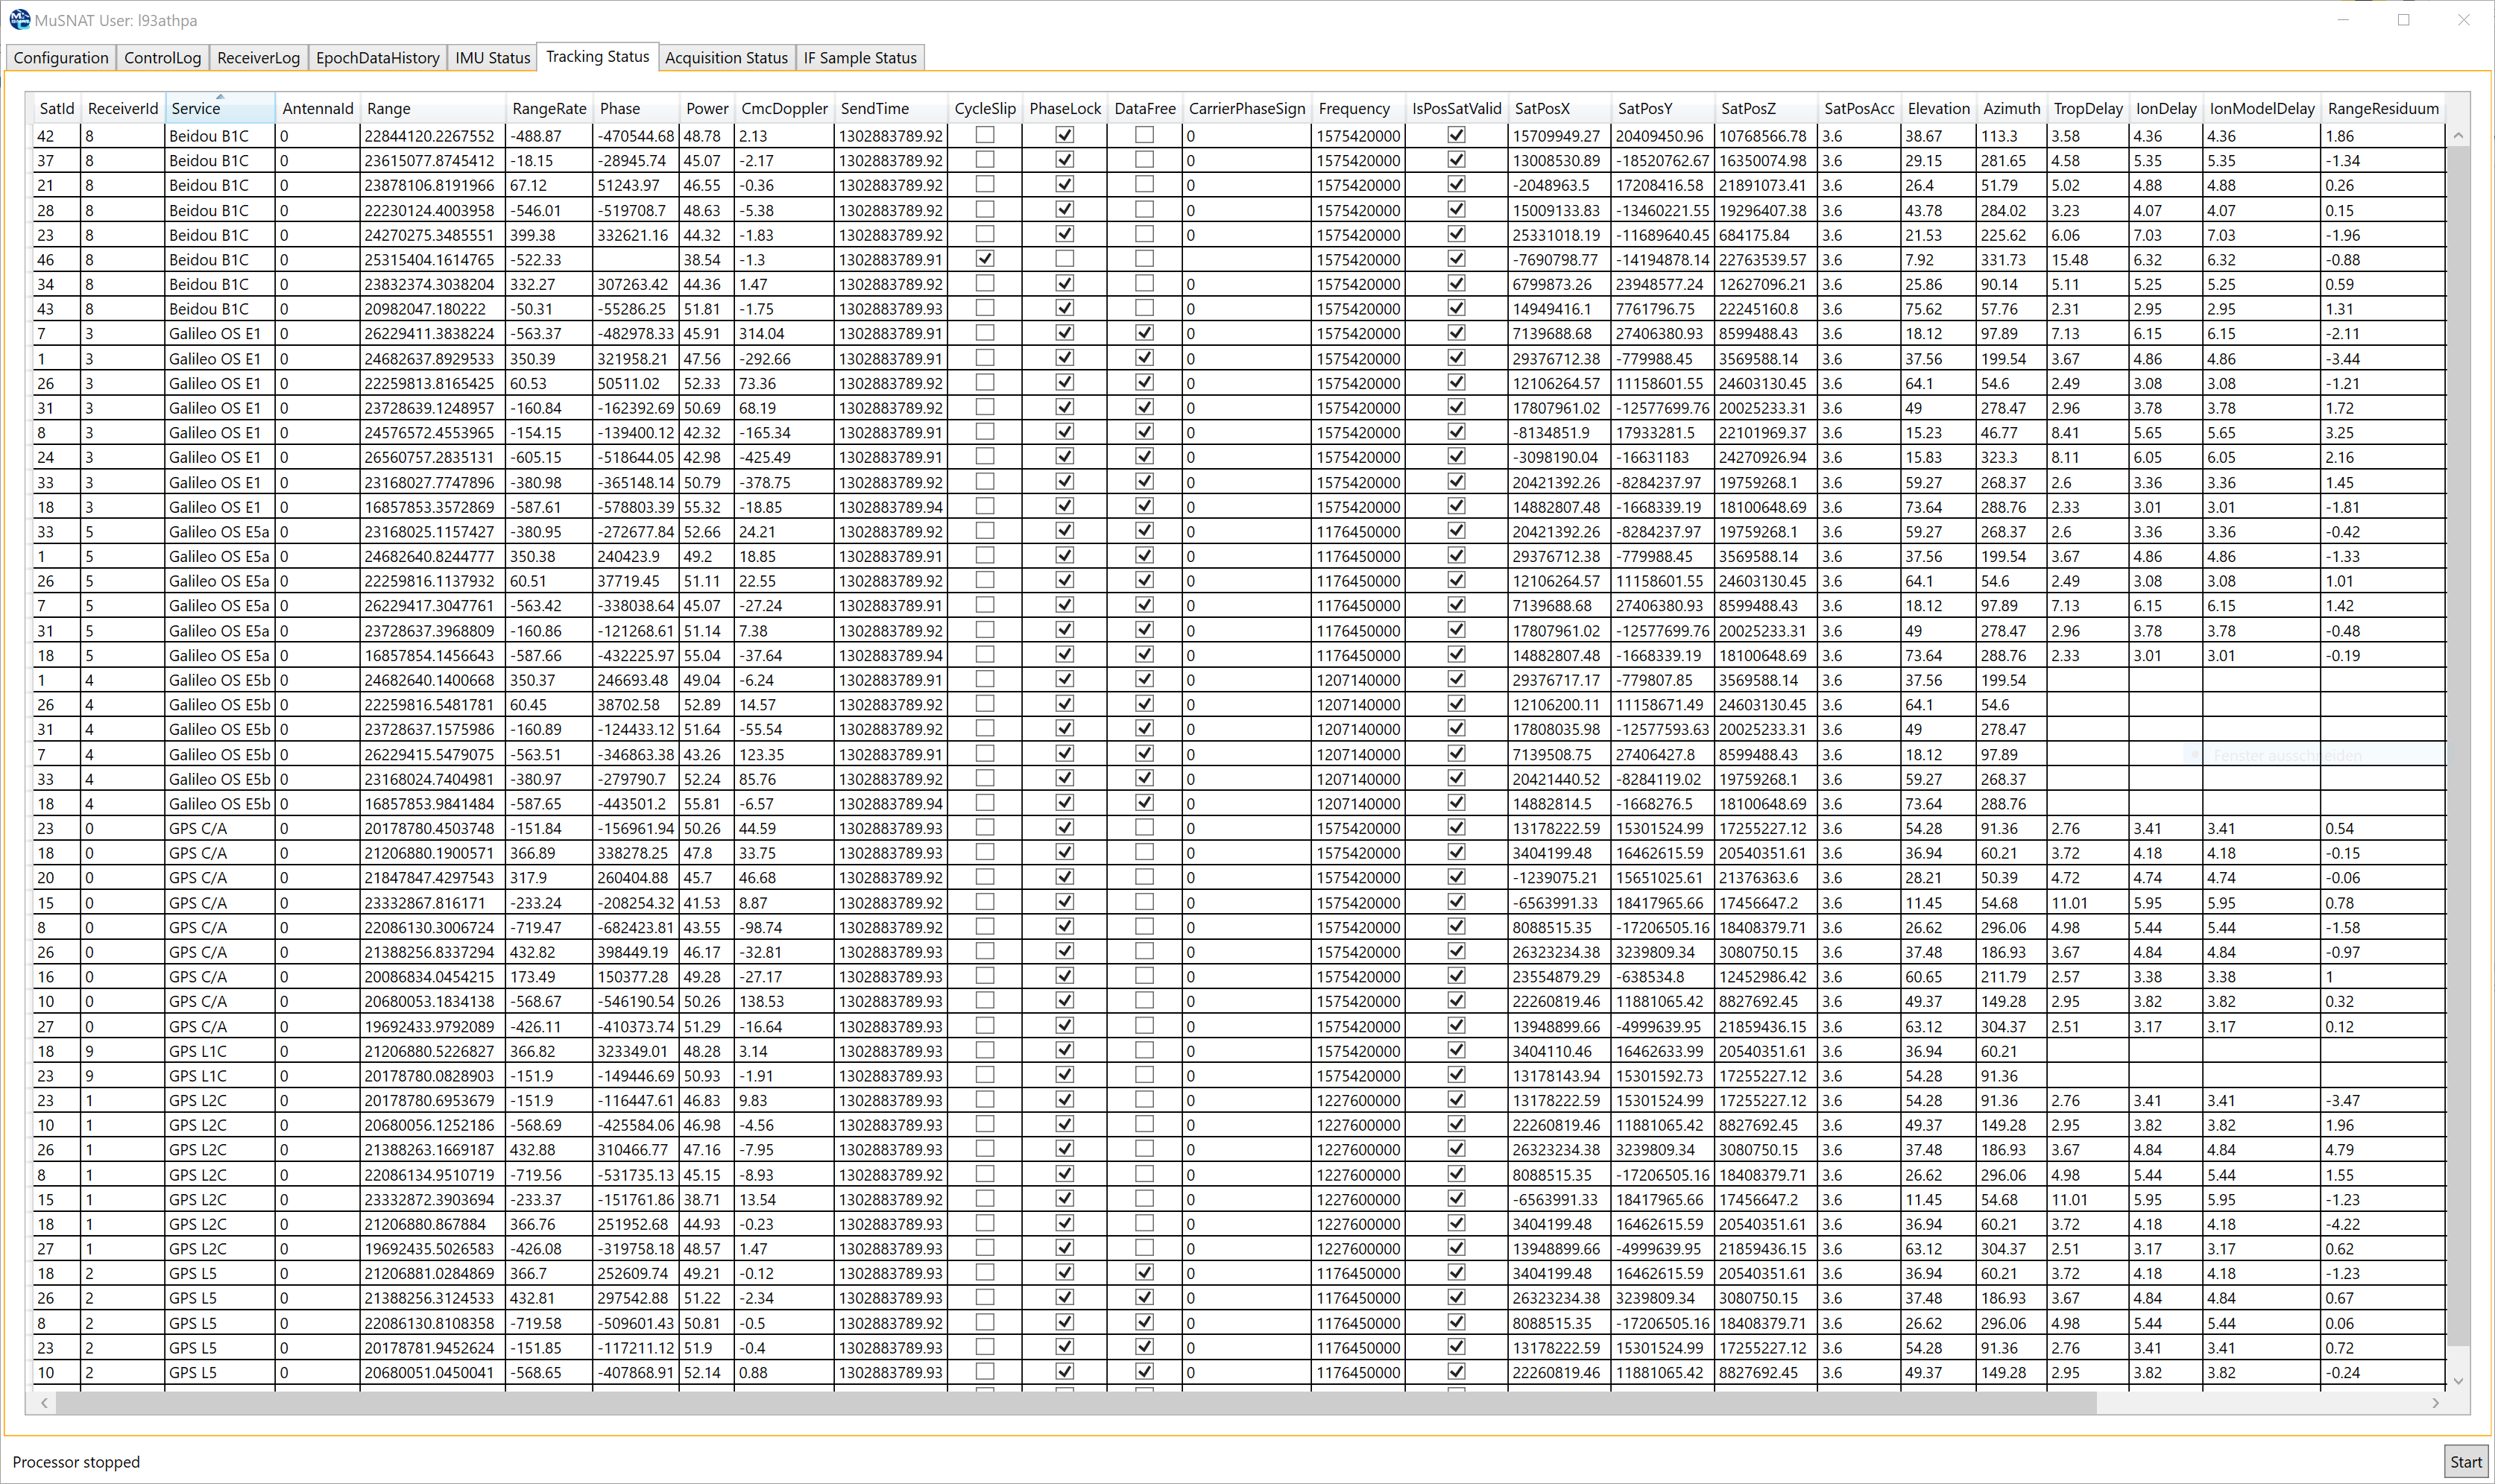Uncheck DataFree for Galileo OS E5b SatId 1
The image size is (2495, 1484).
(x=1145, y=679)
